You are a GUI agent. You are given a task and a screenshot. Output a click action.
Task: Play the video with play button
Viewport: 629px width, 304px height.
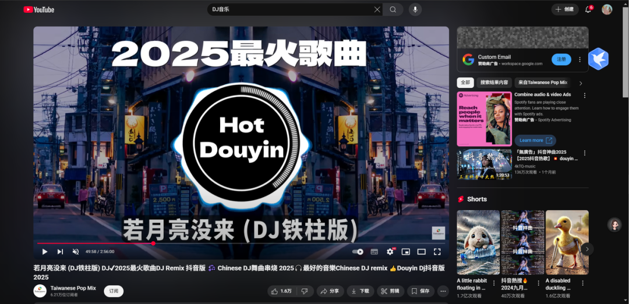point(45,252)
